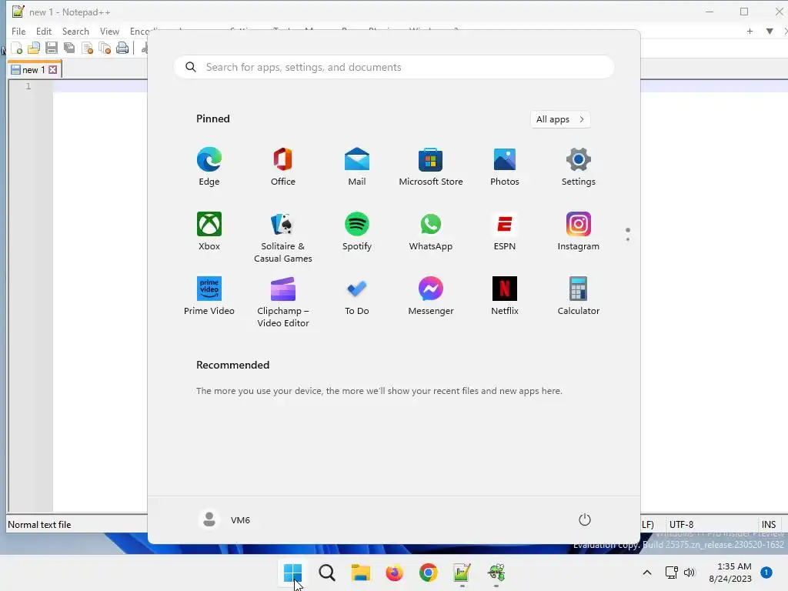Open Notepad++ File menu
This screenshot has width=788, height=591.
tap(18, 31)
